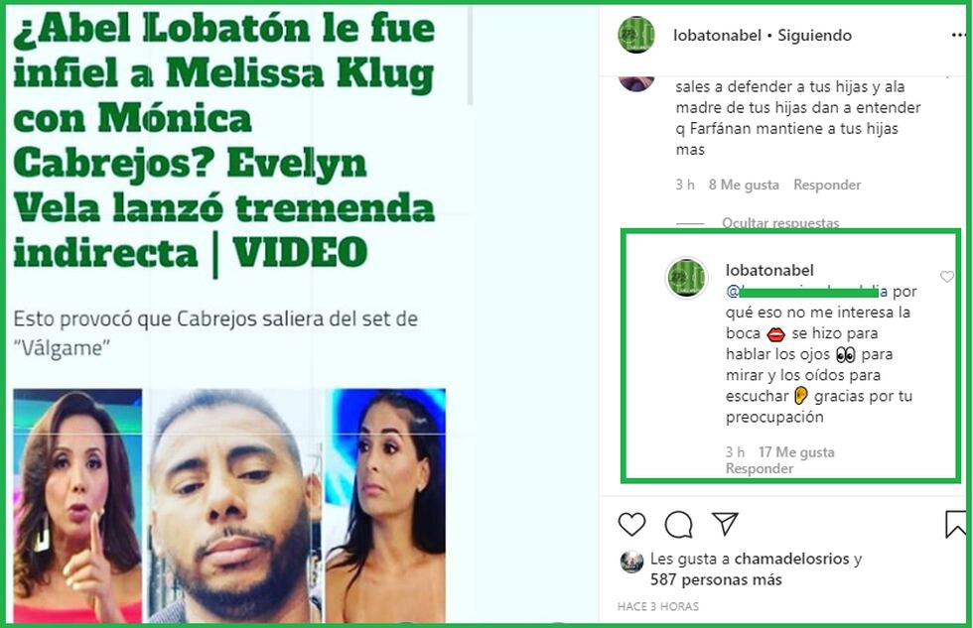Like the post with heart icon

point(631,525)
